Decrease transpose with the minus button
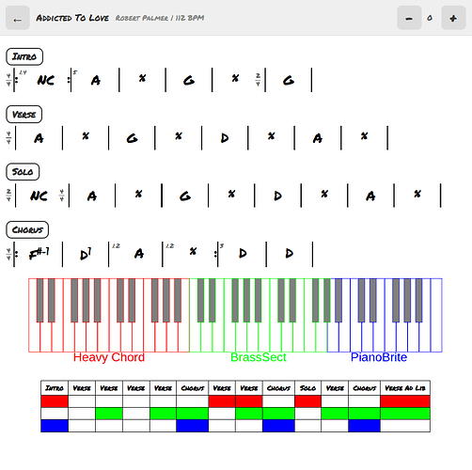Image resolution: width=472 pixels, height=470 pixels. pyautogui.click(x=409, y=18)
